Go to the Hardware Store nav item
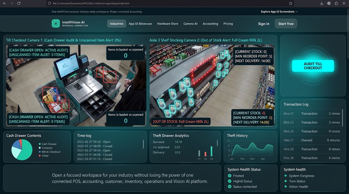Viewport: 349px width, 194px height. point(168,24)
